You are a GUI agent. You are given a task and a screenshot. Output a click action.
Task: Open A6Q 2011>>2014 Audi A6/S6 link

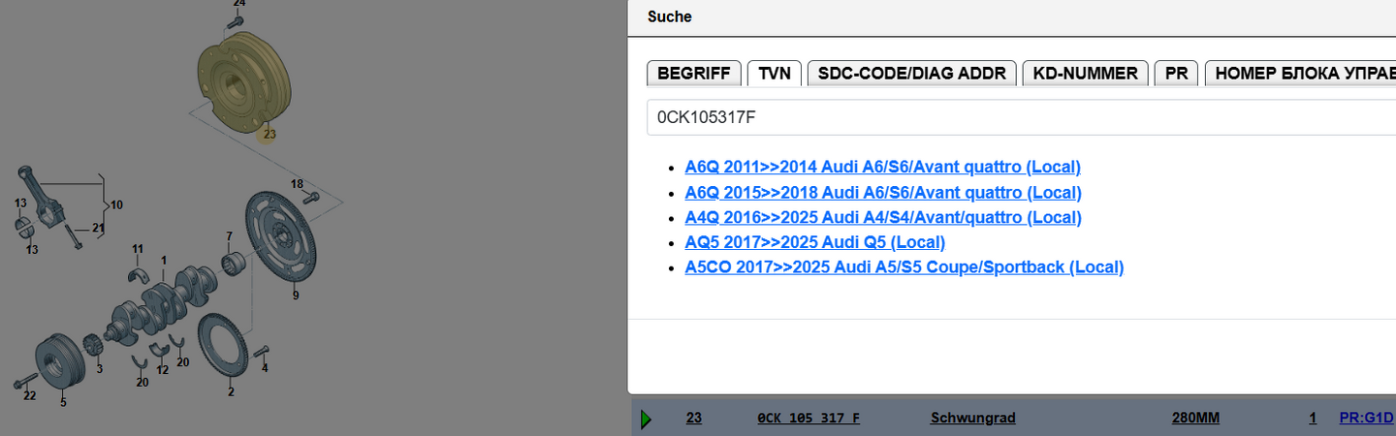[x=882, y=167]
